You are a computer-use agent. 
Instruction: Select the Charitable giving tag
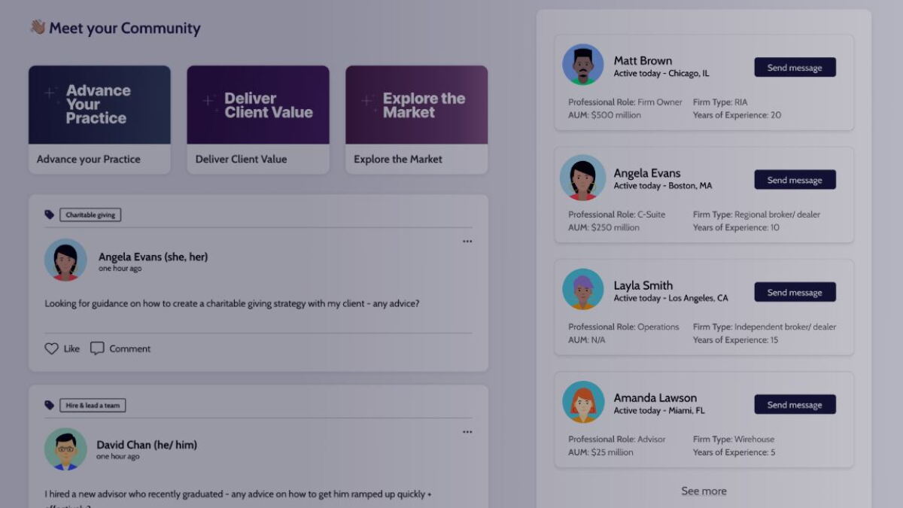coord(90,215)
